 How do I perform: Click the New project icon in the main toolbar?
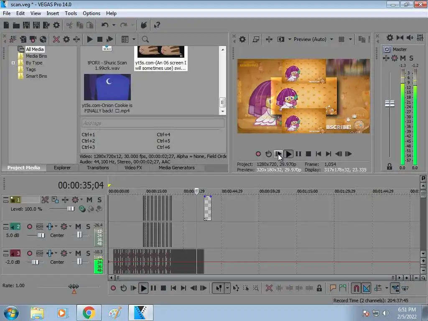(6, 25)
